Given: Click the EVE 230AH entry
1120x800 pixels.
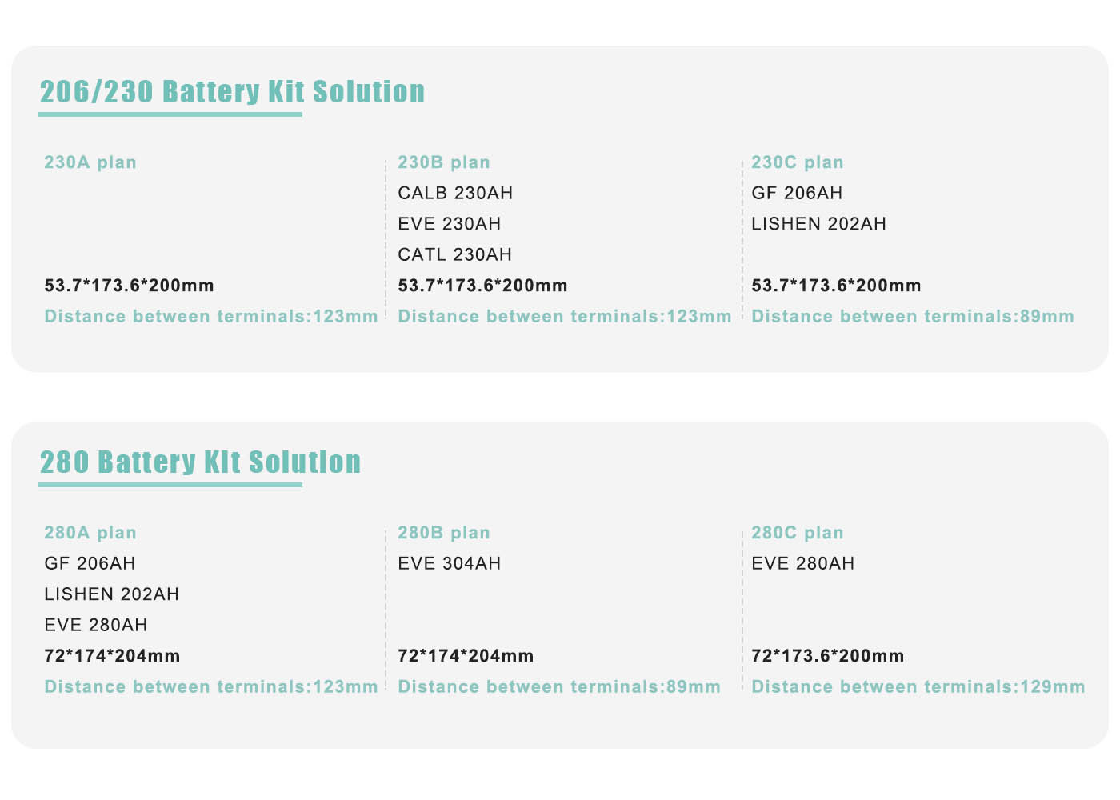Looking at the screenshot, I should [x=450, y=224].
